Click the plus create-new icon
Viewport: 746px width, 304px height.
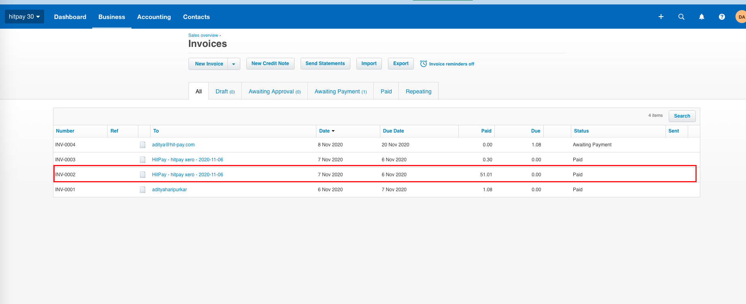point(661,17)
